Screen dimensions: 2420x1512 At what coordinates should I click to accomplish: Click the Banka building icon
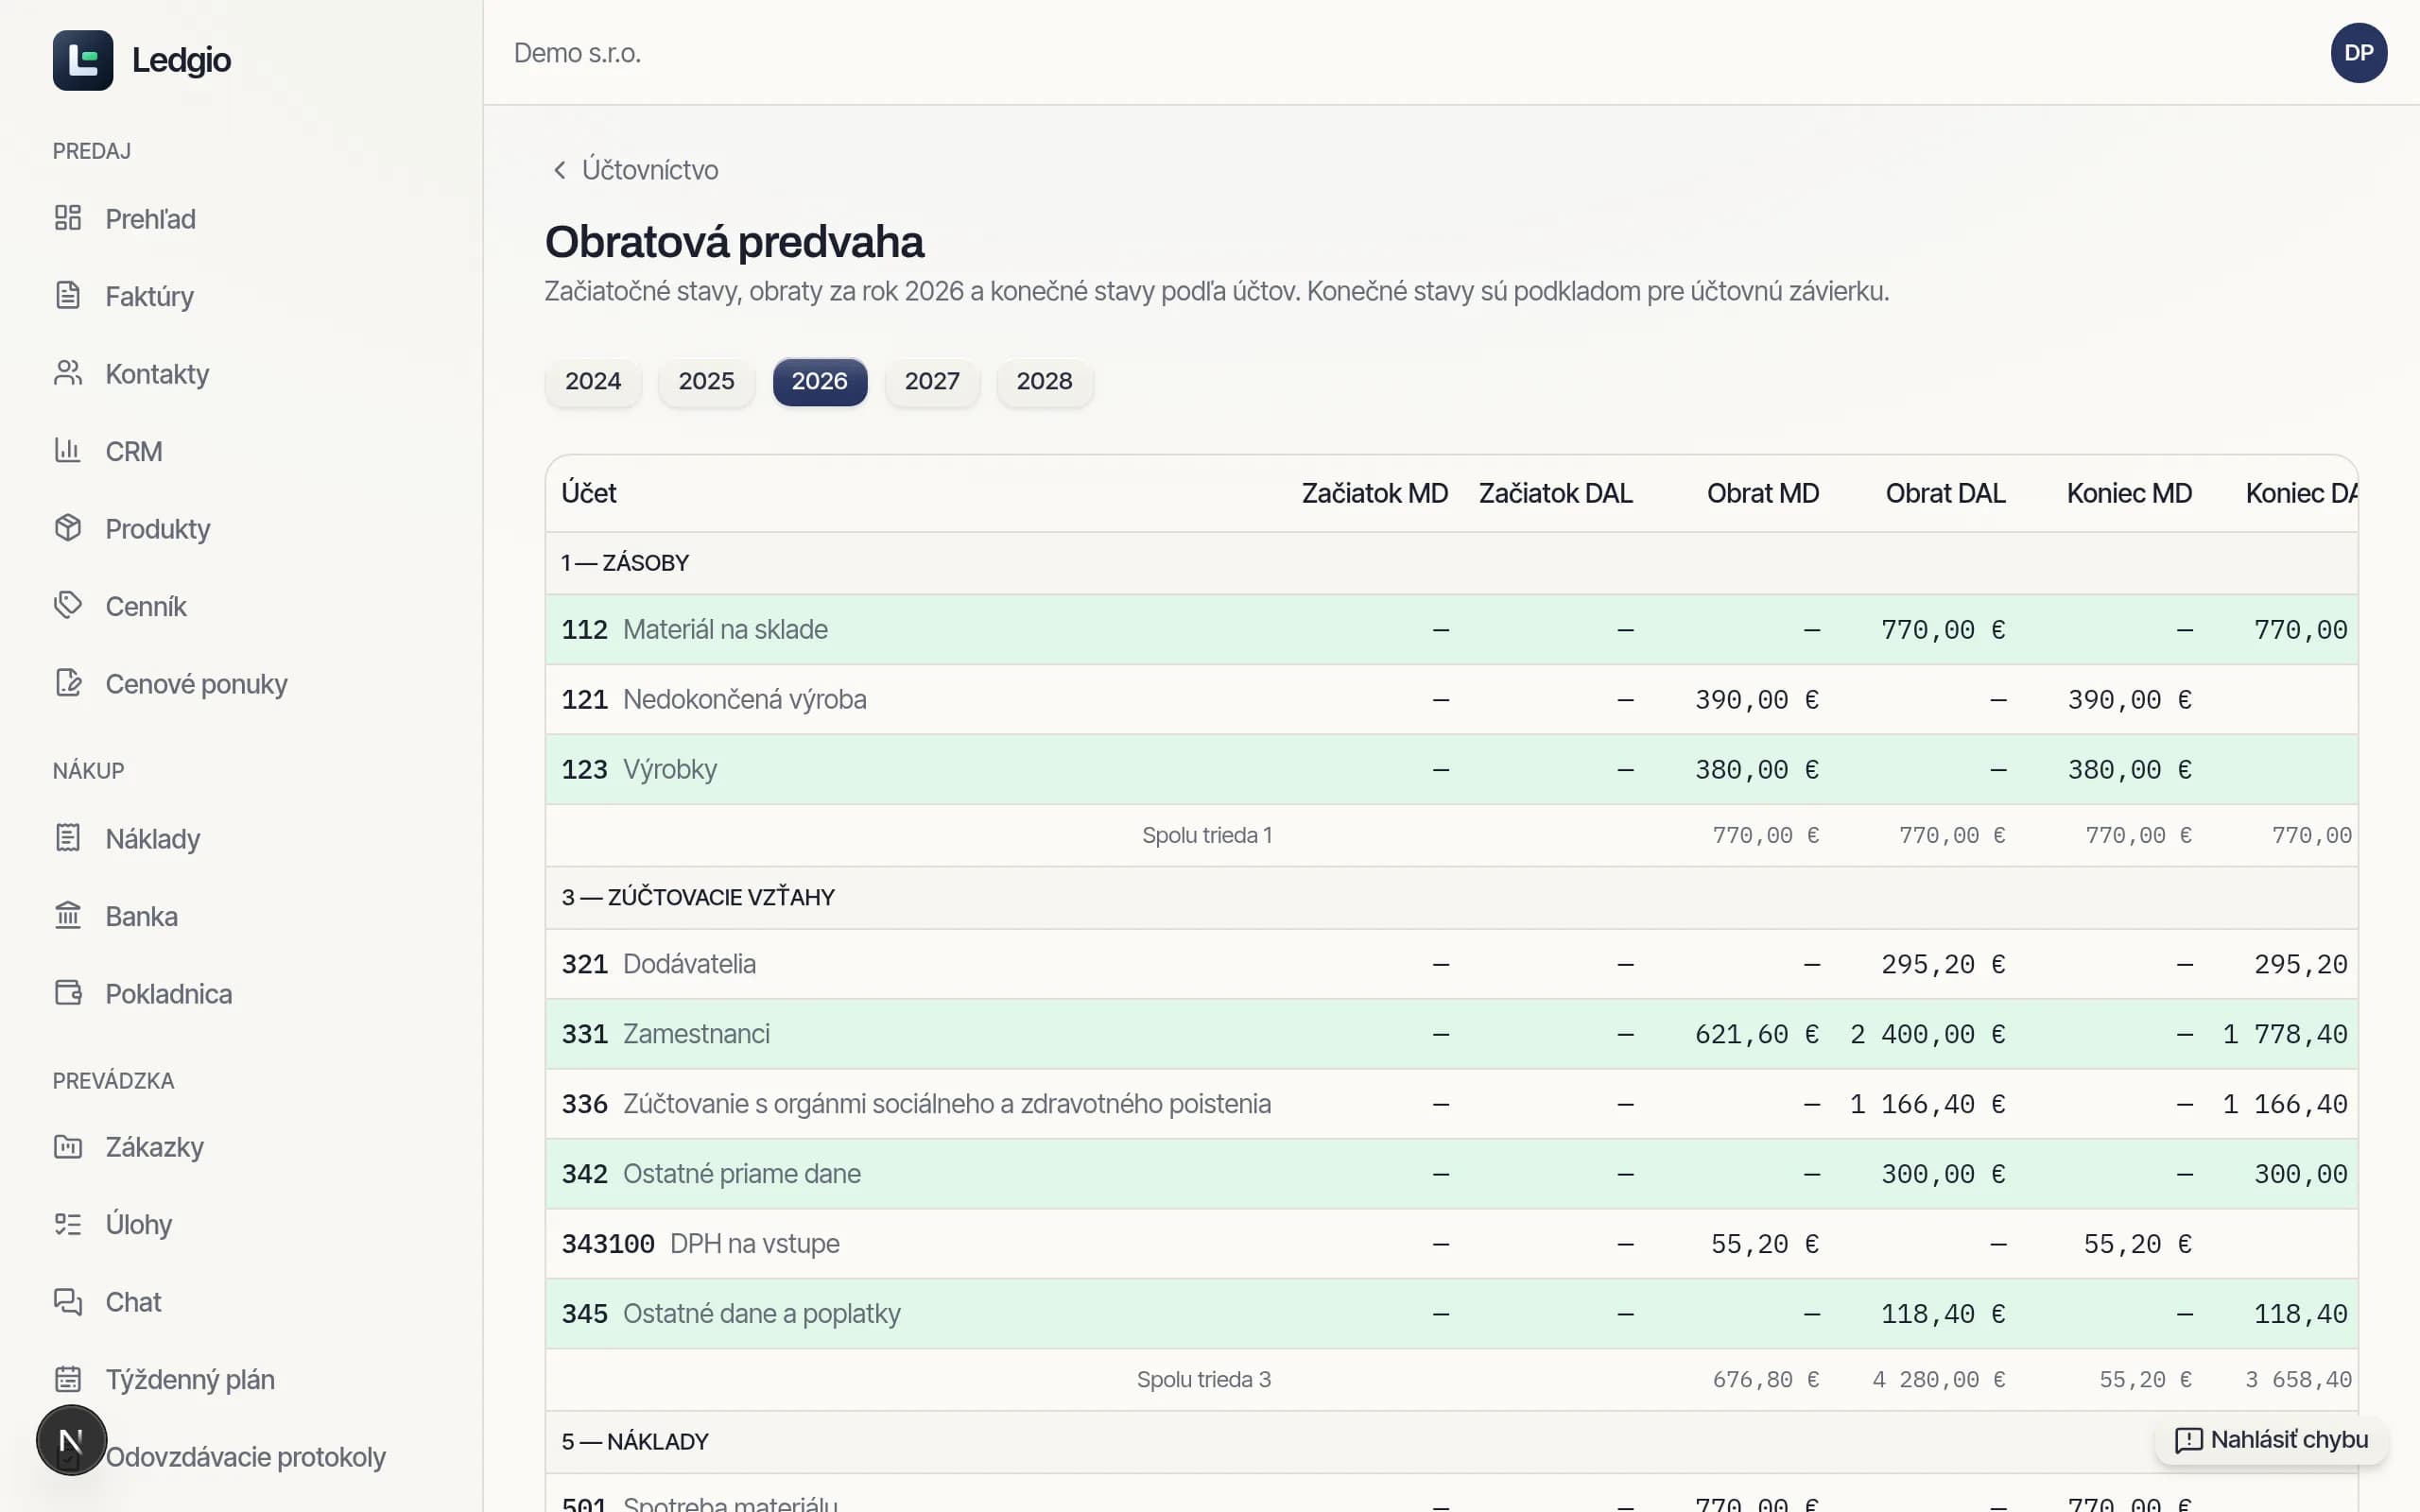68,916
